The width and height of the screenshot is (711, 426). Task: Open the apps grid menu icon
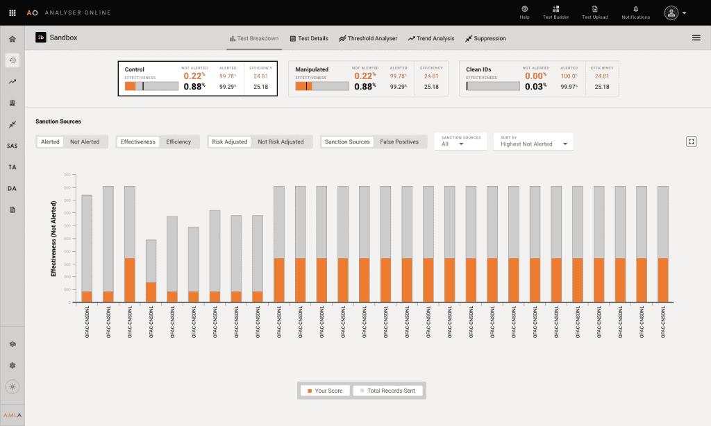(12, 12)
